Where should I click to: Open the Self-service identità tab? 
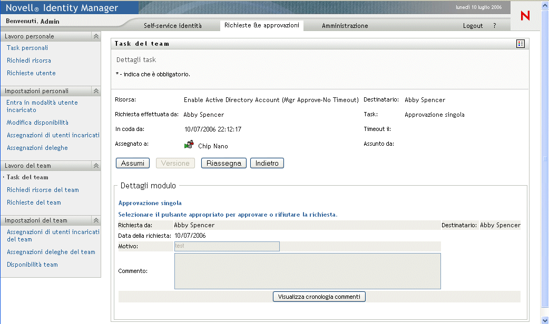(173, 26)
